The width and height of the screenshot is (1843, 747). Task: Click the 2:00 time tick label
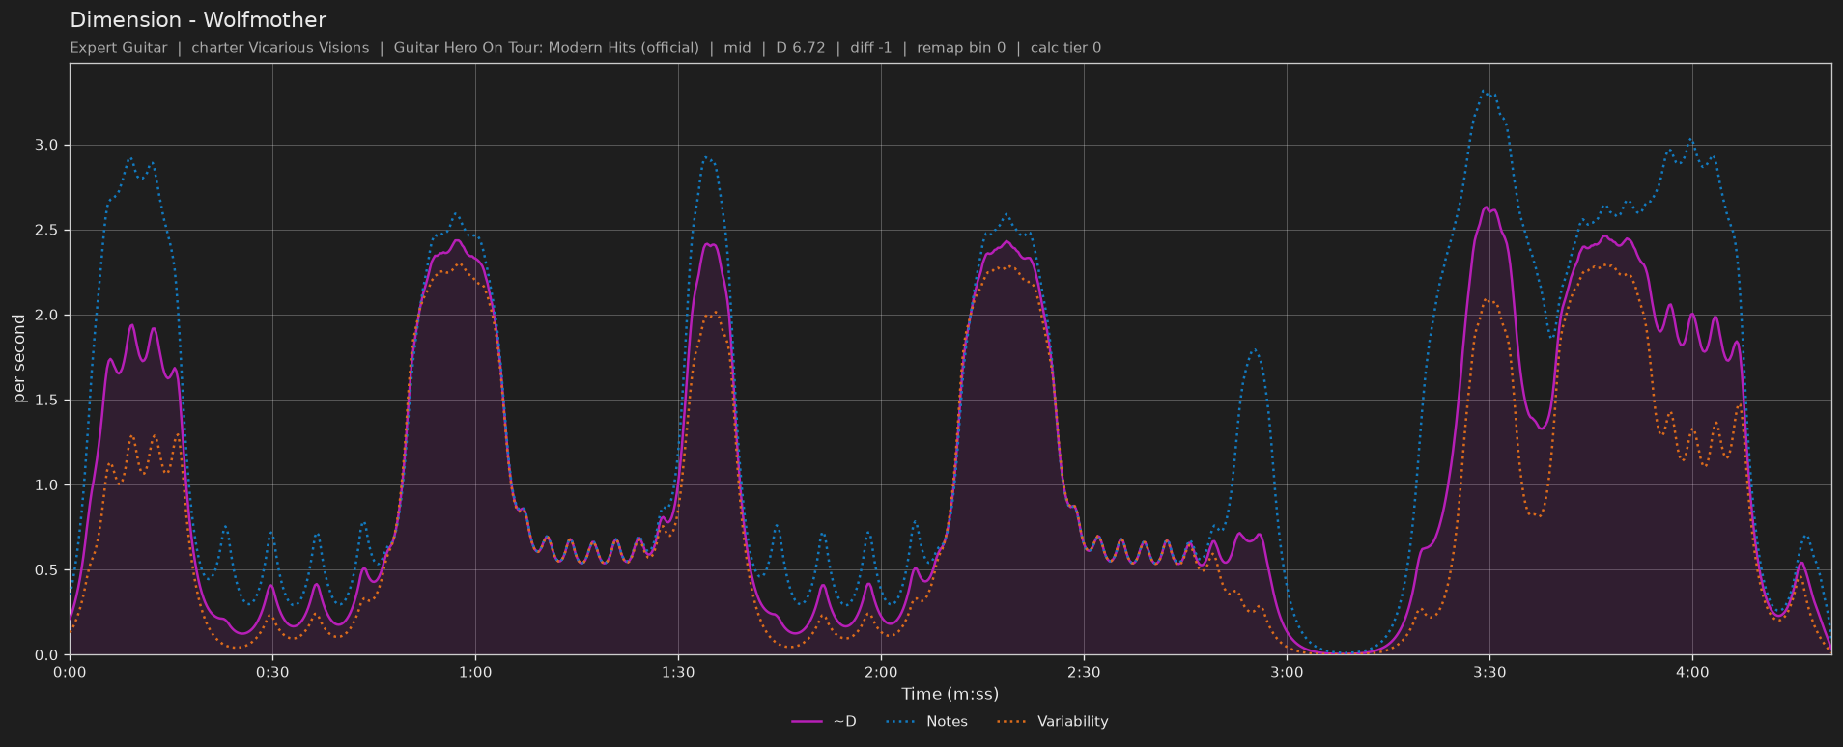click(881, 672)
